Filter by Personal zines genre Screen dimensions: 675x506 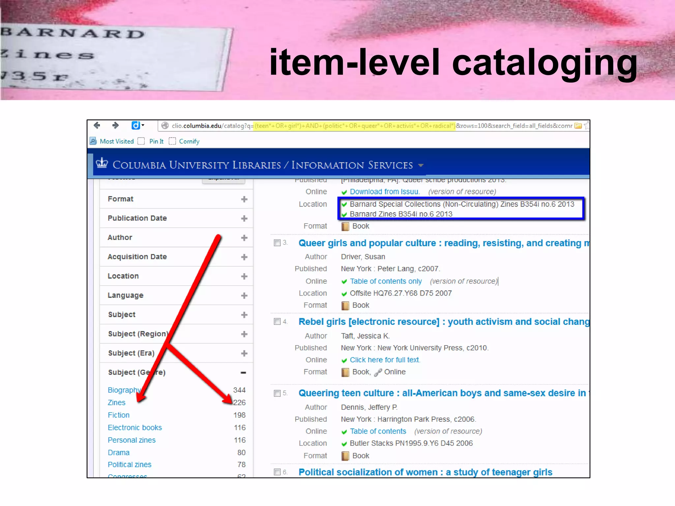click(x=132, y=440)
